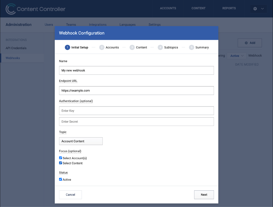Switch to the Integrations tab
The image size is (273, 207).
[x=98, y=25]
